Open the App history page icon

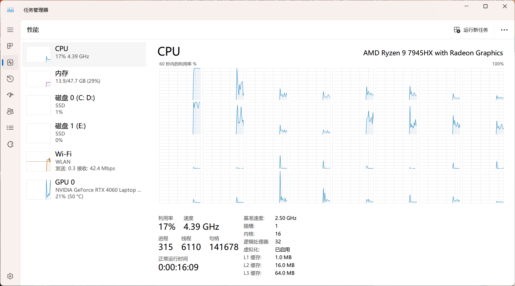coord(10,79)
